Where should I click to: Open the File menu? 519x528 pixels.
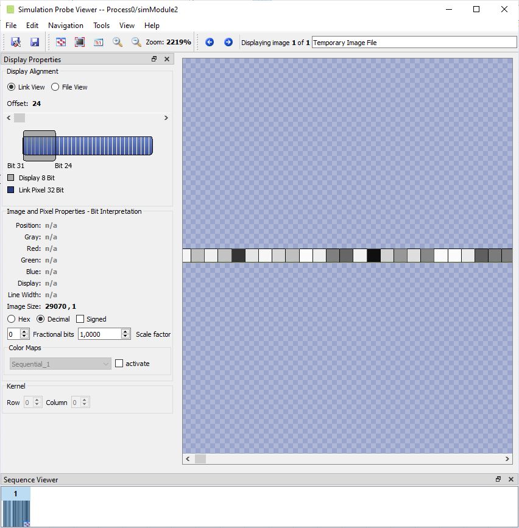click(x=11, y=25)
